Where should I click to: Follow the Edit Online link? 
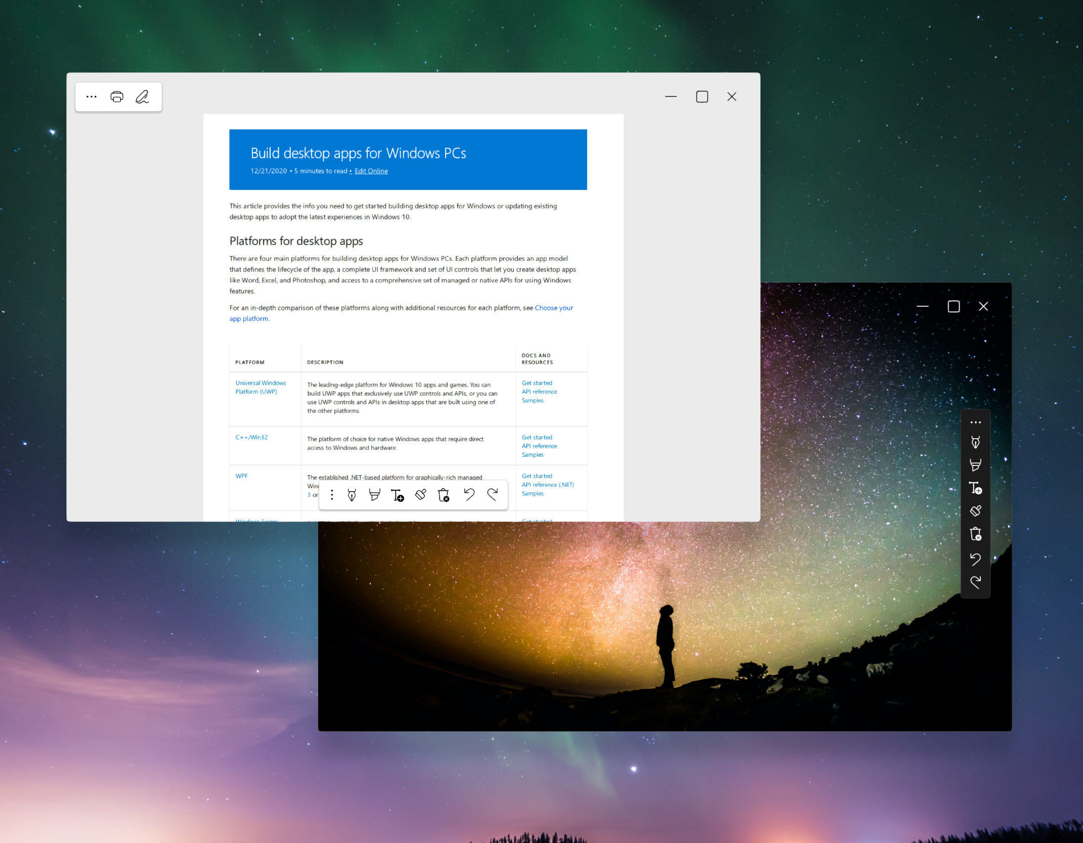click(371, 171)
